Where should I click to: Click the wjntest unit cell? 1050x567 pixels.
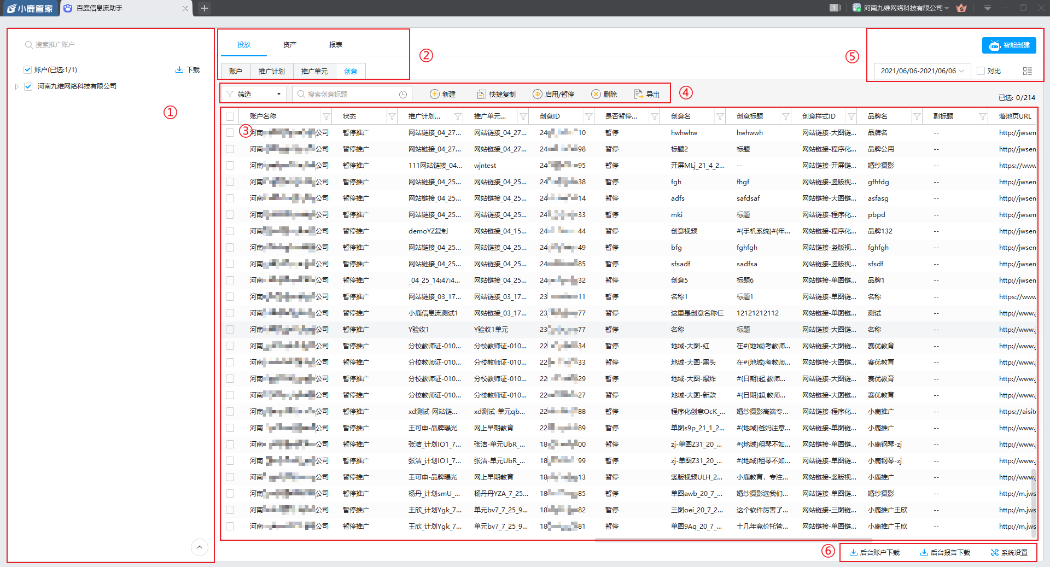(485, 165)
